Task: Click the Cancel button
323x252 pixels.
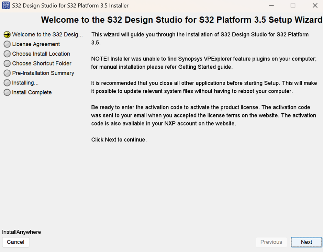Action: tap(16, 242)
